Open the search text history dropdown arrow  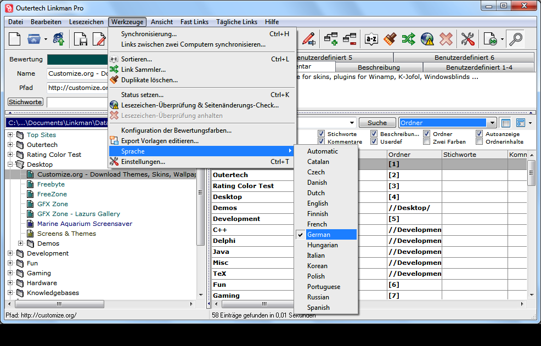pyautogui.click(x=352, y=123)
